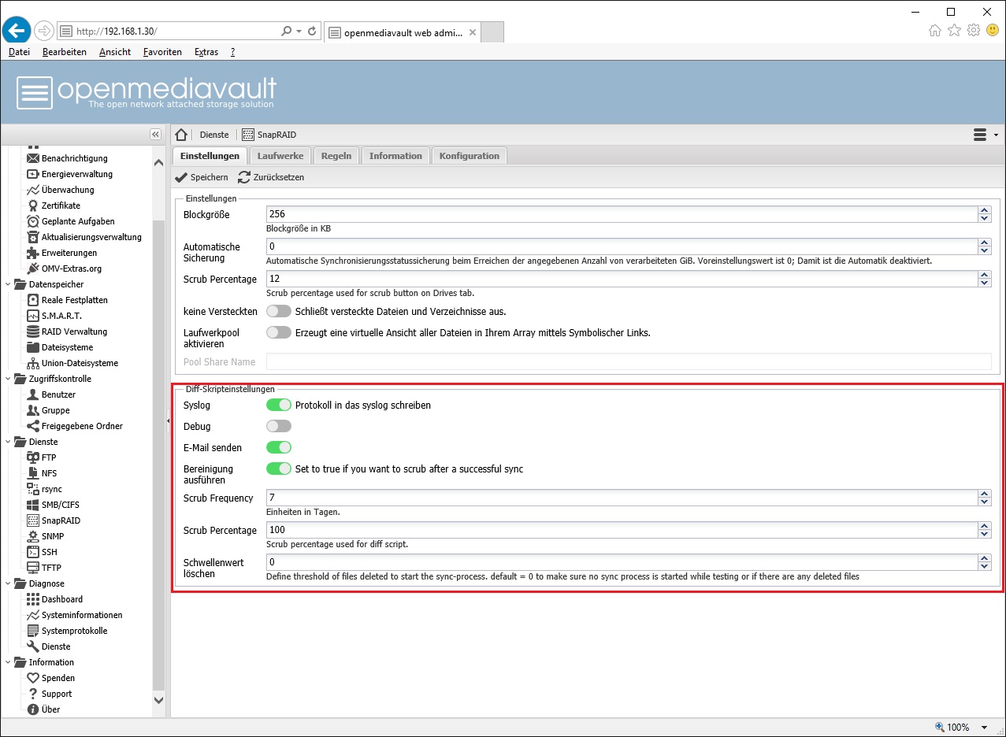This screenshot has width=1006, height=737.
Task: Click the browser refresh button
Action: (312, 31)
